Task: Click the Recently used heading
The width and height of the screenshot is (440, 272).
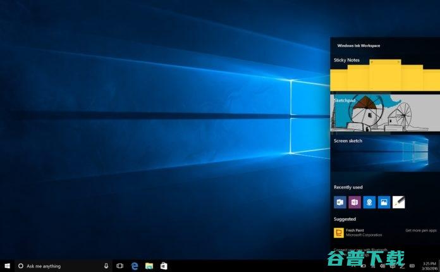Action: pos(348,187)
